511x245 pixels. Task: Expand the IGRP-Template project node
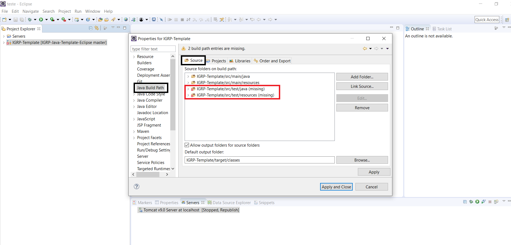pos(4,42)
